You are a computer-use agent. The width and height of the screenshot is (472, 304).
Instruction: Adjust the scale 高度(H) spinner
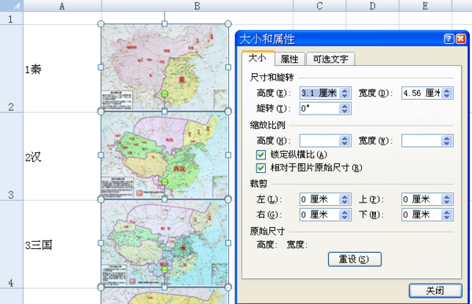click(345, 141)
